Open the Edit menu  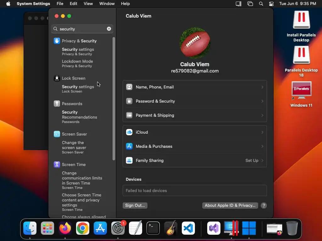pyautogui.click(x=73, y=4)
